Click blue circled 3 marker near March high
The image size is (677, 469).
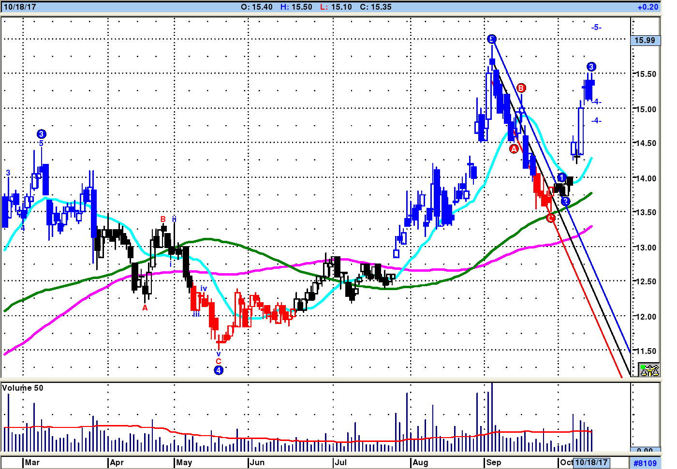(41, 134)
